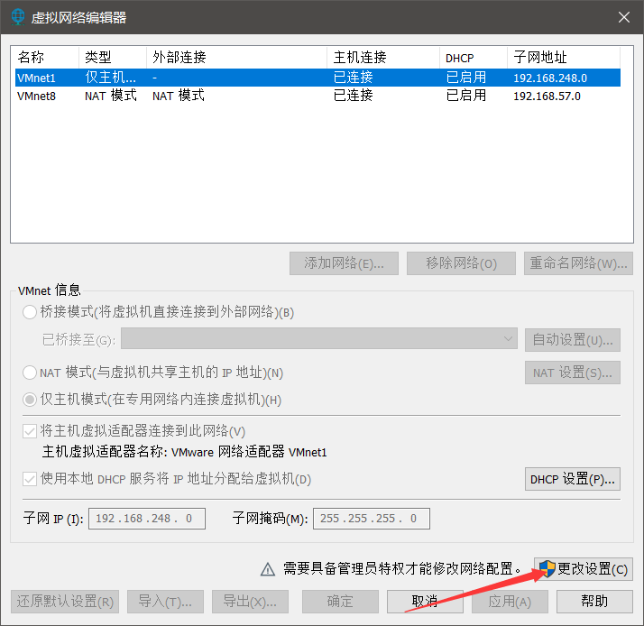The width and height of the screenshot is (644, 626).
Task: Click 还原默认设置(R) button
Action: (x=65, y=602)
